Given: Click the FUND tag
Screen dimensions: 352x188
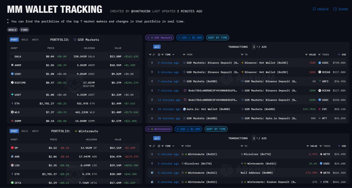Looking at the screenshot, I should coord(24,30).
